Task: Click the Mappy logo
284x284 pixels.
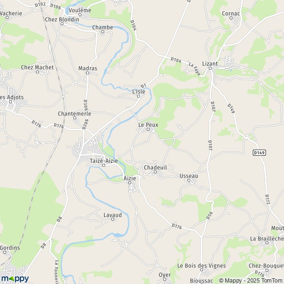Action: click(15, 279)
